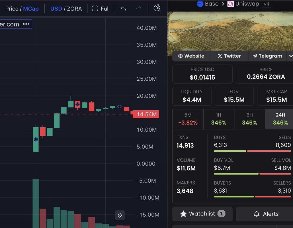This screenshot has height=228, width=293.
Task: Click the Uniswap logo icon
Action: (x=230, y=4)
